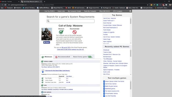
Task: Click the Pixel Shader check icon
Action: click(42, 78)
